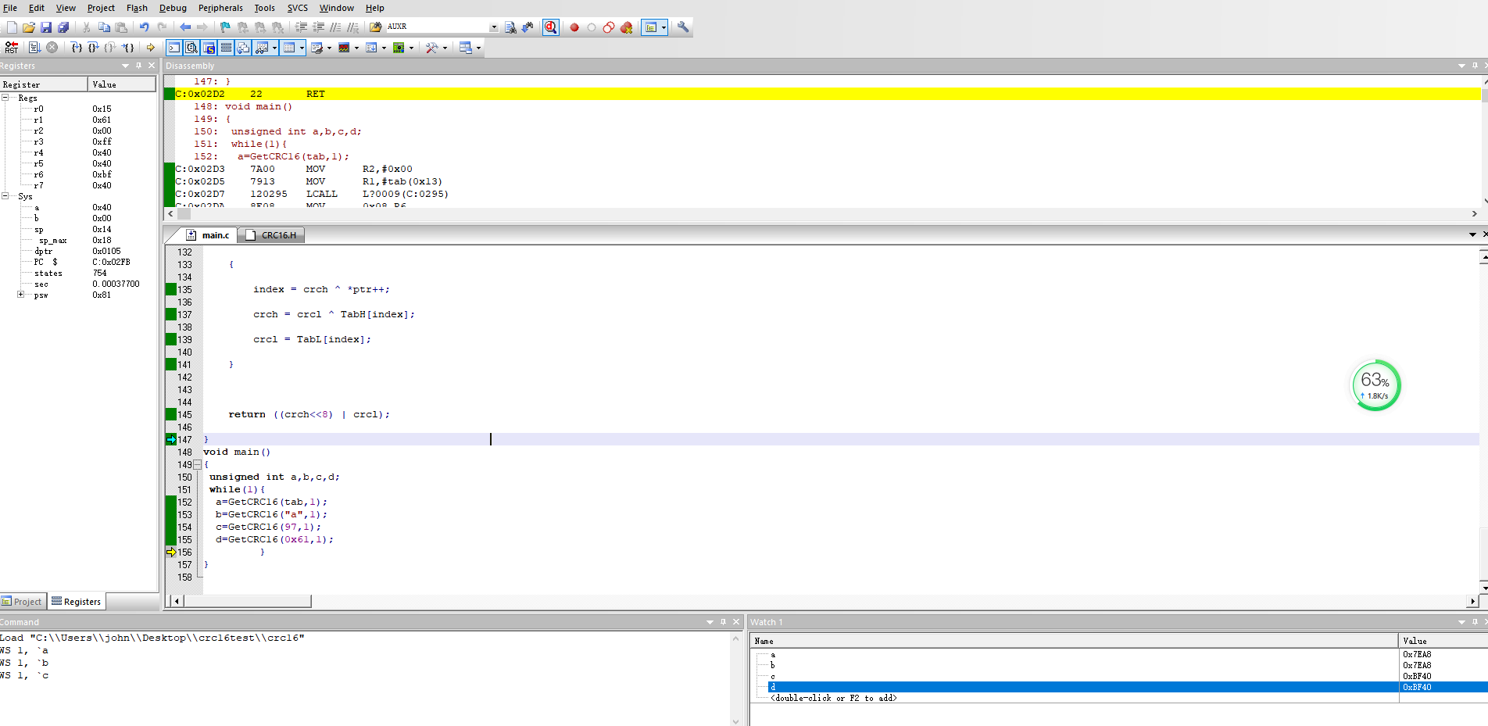Step into the current line
The width and height of the screenshot is (1488, 726).
click(x=77, y=48)
